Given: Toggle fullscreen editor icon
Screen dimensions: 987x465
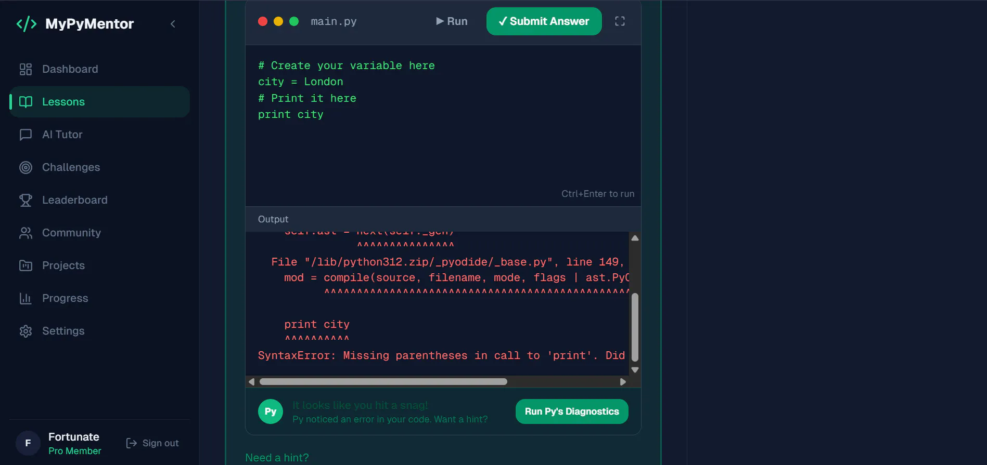Looking at the screenshot, I should pos(620,21).
